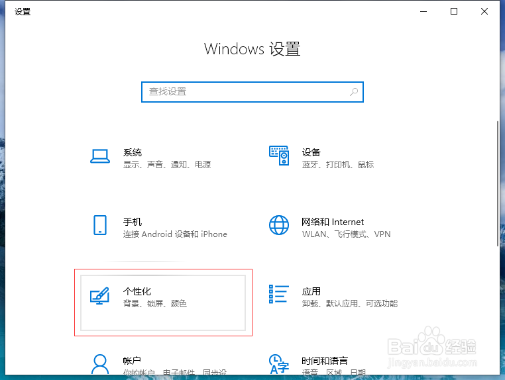
Task: Click the text WLAN、飞行模式、VPN
Action: [x=346, y=234]
